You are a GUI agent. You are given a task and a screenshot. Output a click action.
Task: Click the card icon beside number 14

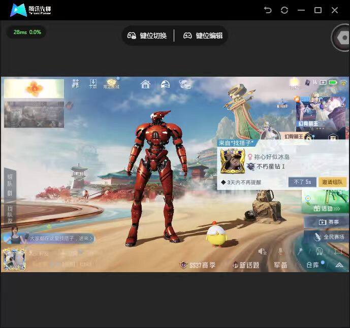(x=307, y=83)
